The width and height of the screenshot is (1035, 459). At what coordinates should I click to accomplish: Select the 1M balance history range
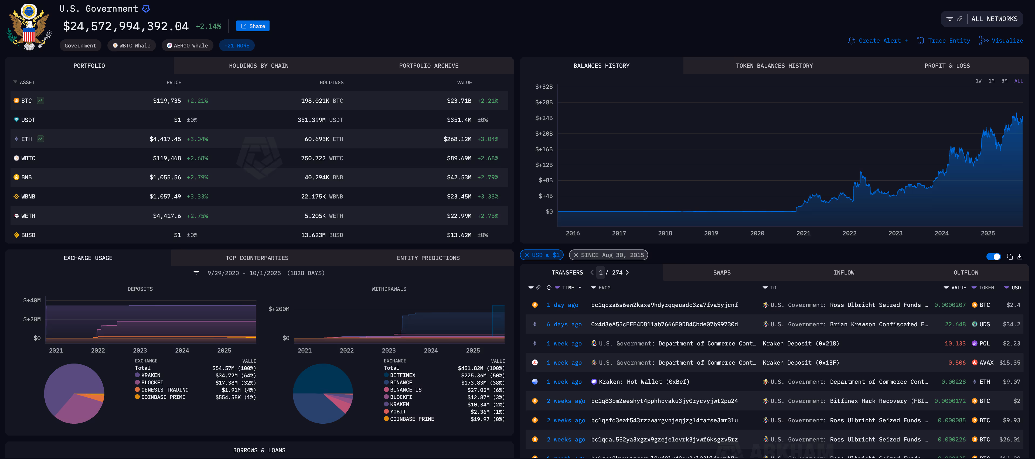[991, 81]
